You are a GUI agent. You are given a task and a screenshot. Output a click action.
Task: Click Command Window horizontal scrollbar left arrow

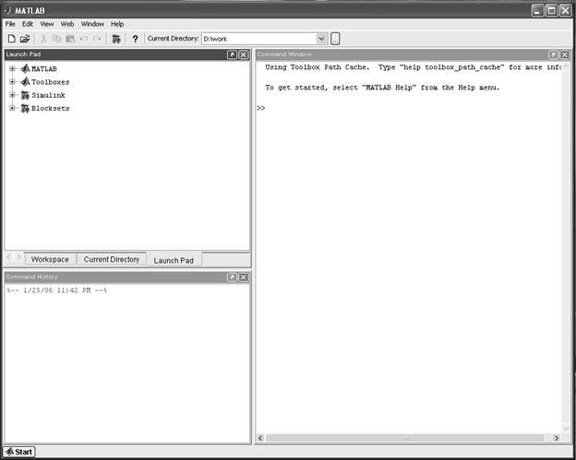coord(261,438)
